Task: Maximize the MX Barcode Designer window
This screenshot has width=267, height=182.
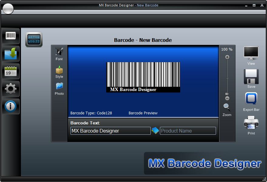Action: tap(254, 5)
